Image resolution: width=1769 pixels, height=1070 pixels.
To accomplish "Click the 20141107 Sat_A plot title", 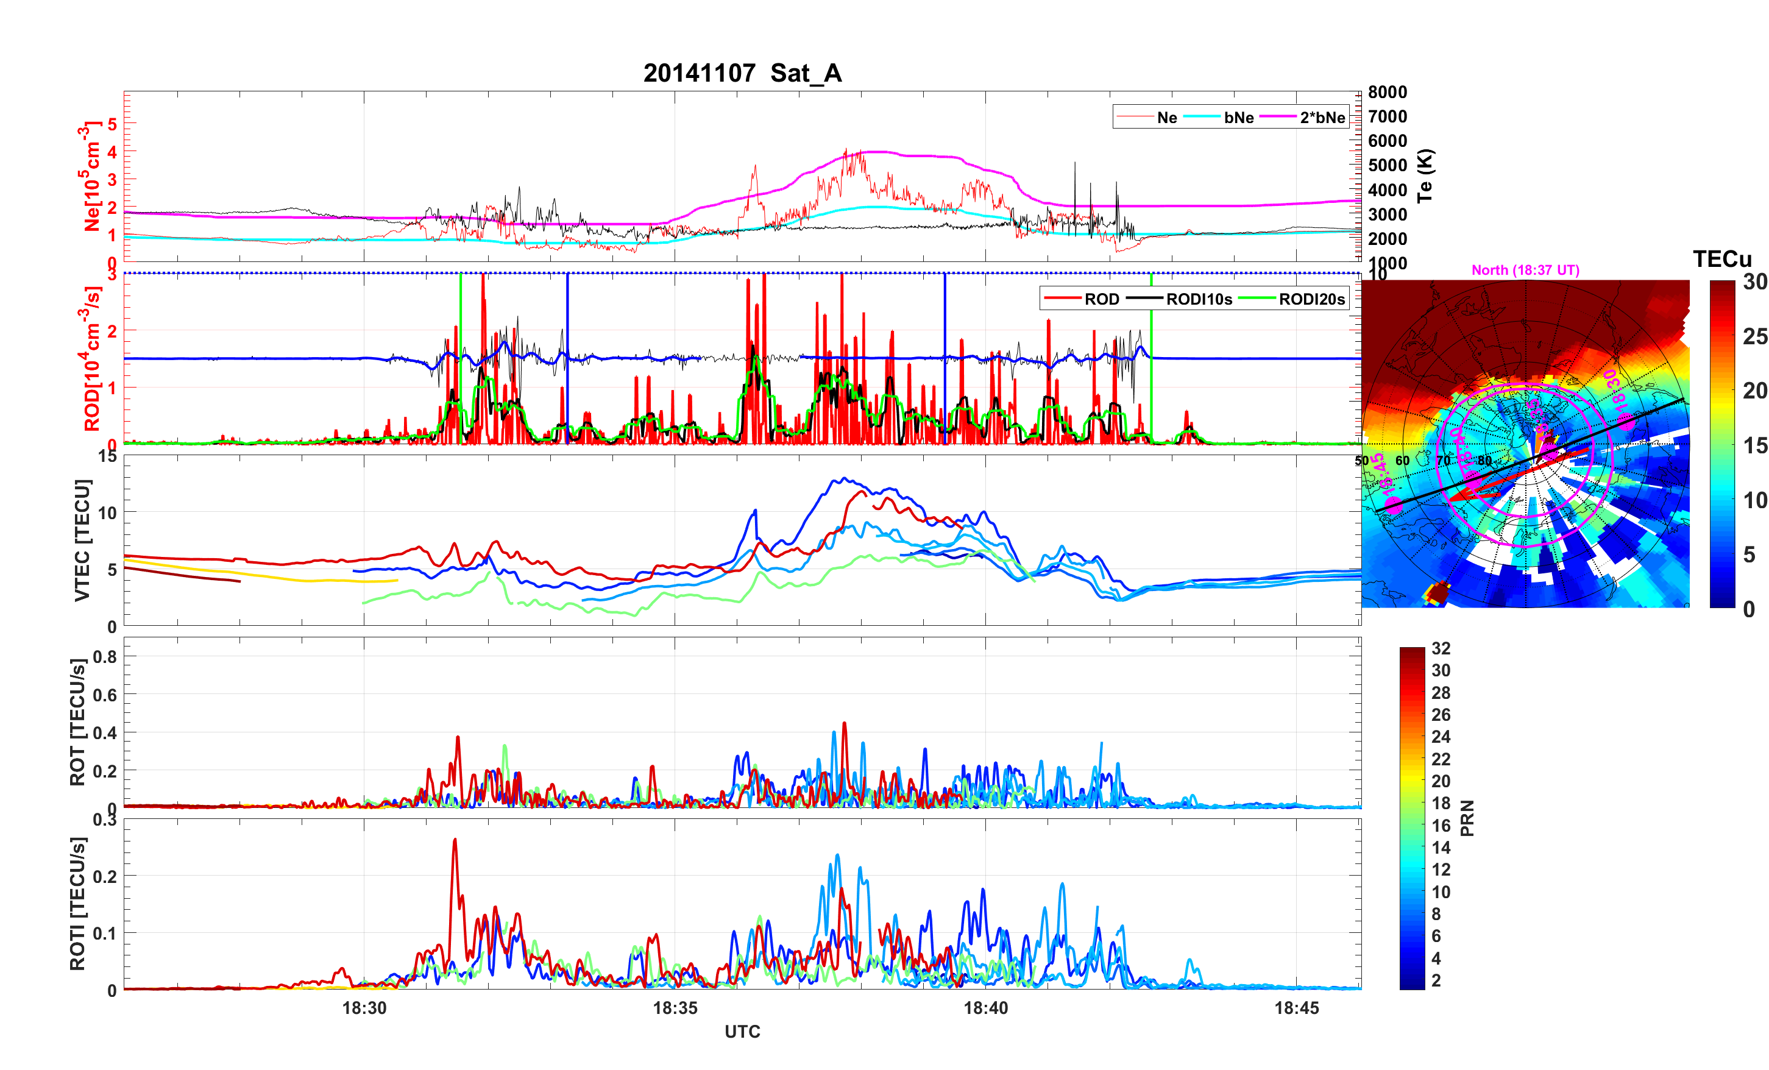I will coord(742,73).
